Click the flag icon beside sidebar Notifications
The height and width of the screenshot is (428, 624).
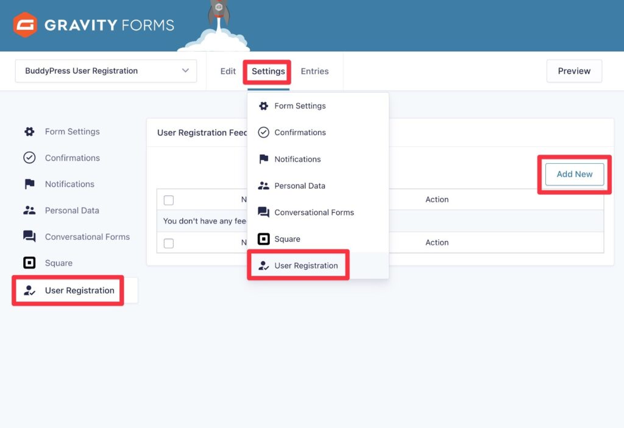(29, 184)
